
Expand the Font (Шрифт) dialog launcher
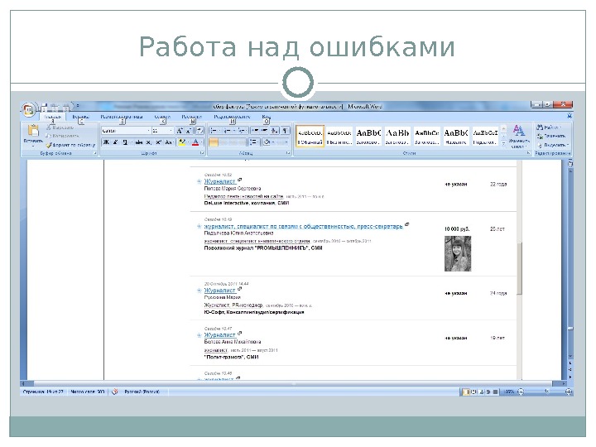point(202,153)
